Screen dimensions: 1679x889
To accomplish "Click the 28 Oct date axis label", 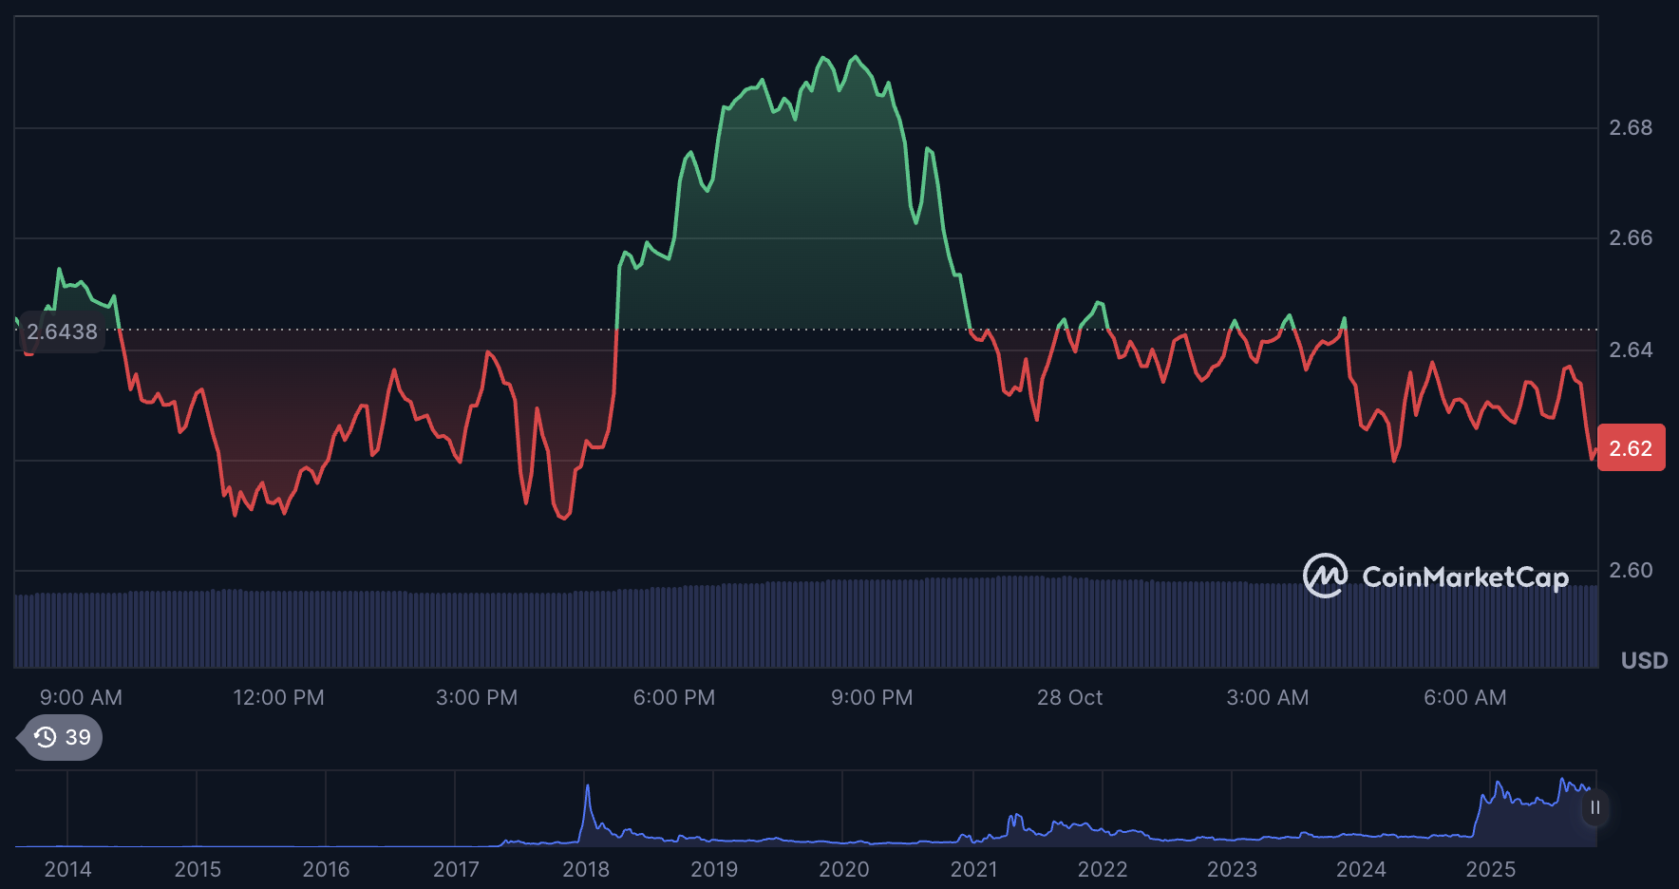I will pos(1069,697).
